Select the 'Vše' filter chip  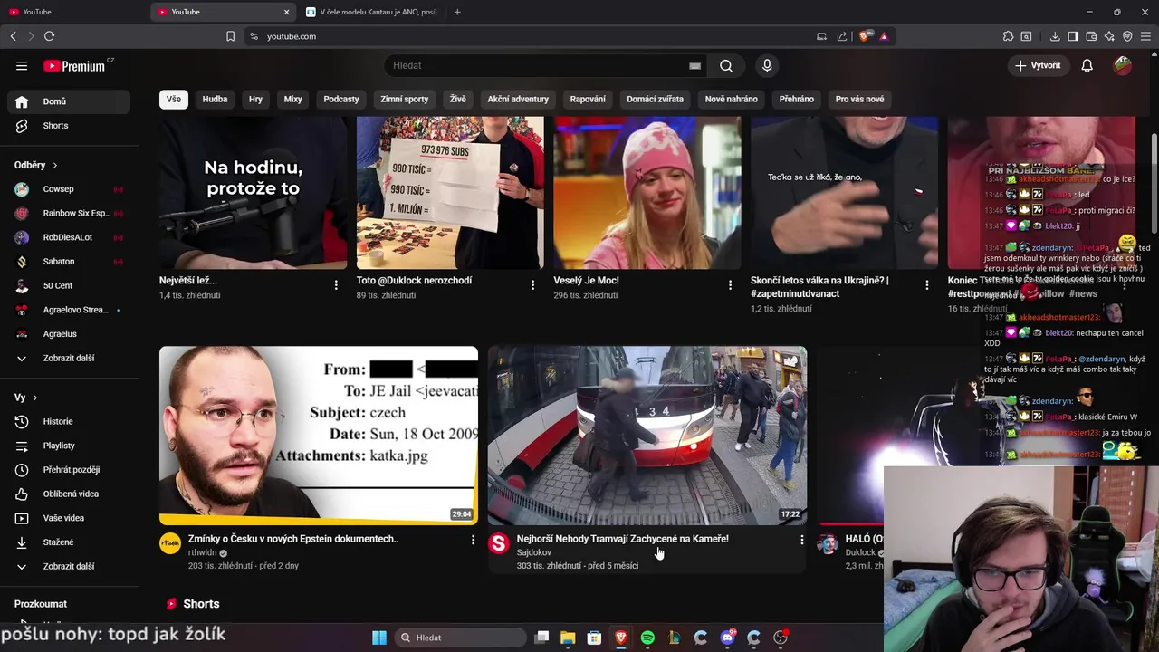173,99
